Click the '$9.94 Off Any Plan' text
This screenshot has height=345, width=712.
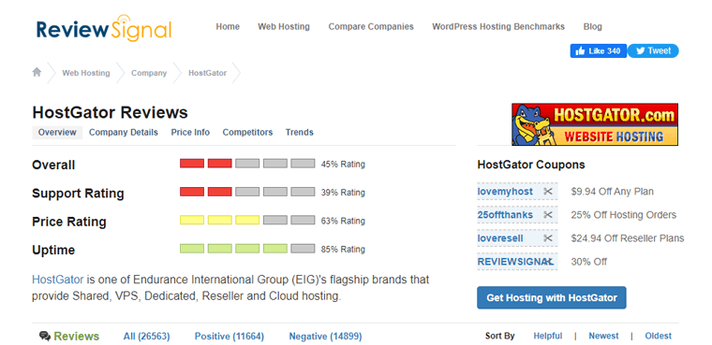click(x=612, y=192)
